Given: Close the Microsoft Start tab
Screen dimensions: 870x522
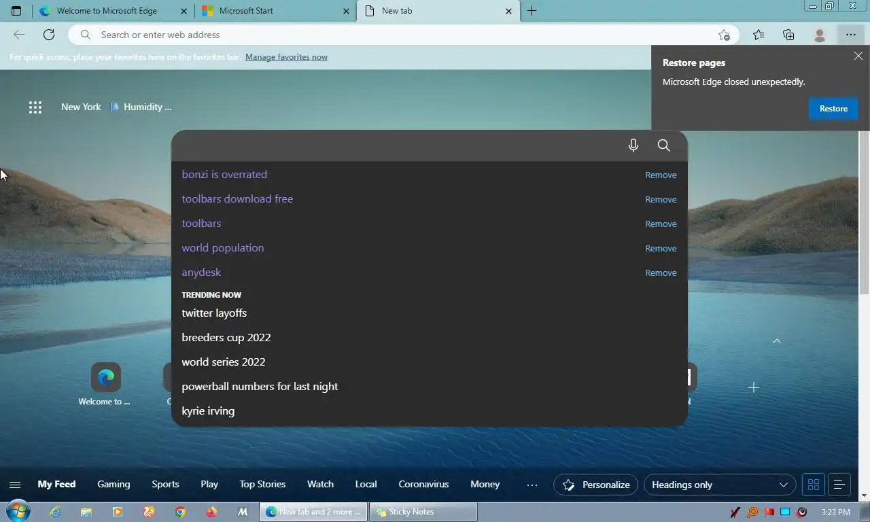Looking at the screenshot, I should coord(347,11).
